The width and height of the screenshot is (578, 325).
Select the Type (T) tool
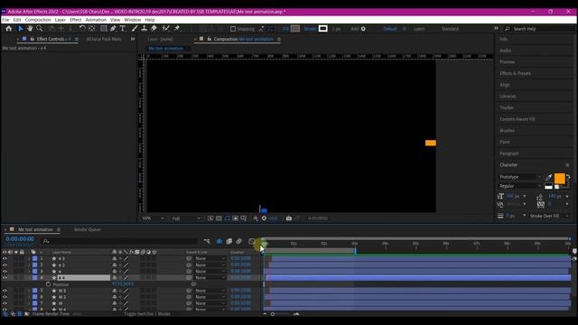point(123,28)
